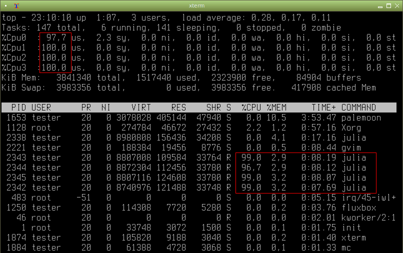The width and height of the screenshot is (403, 253).
Task: Select the gvim process row
Action: [199, 147]
